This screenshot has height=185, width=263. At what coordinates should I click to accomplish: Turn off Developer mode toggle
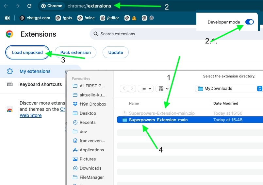click(x=249, y=22)
